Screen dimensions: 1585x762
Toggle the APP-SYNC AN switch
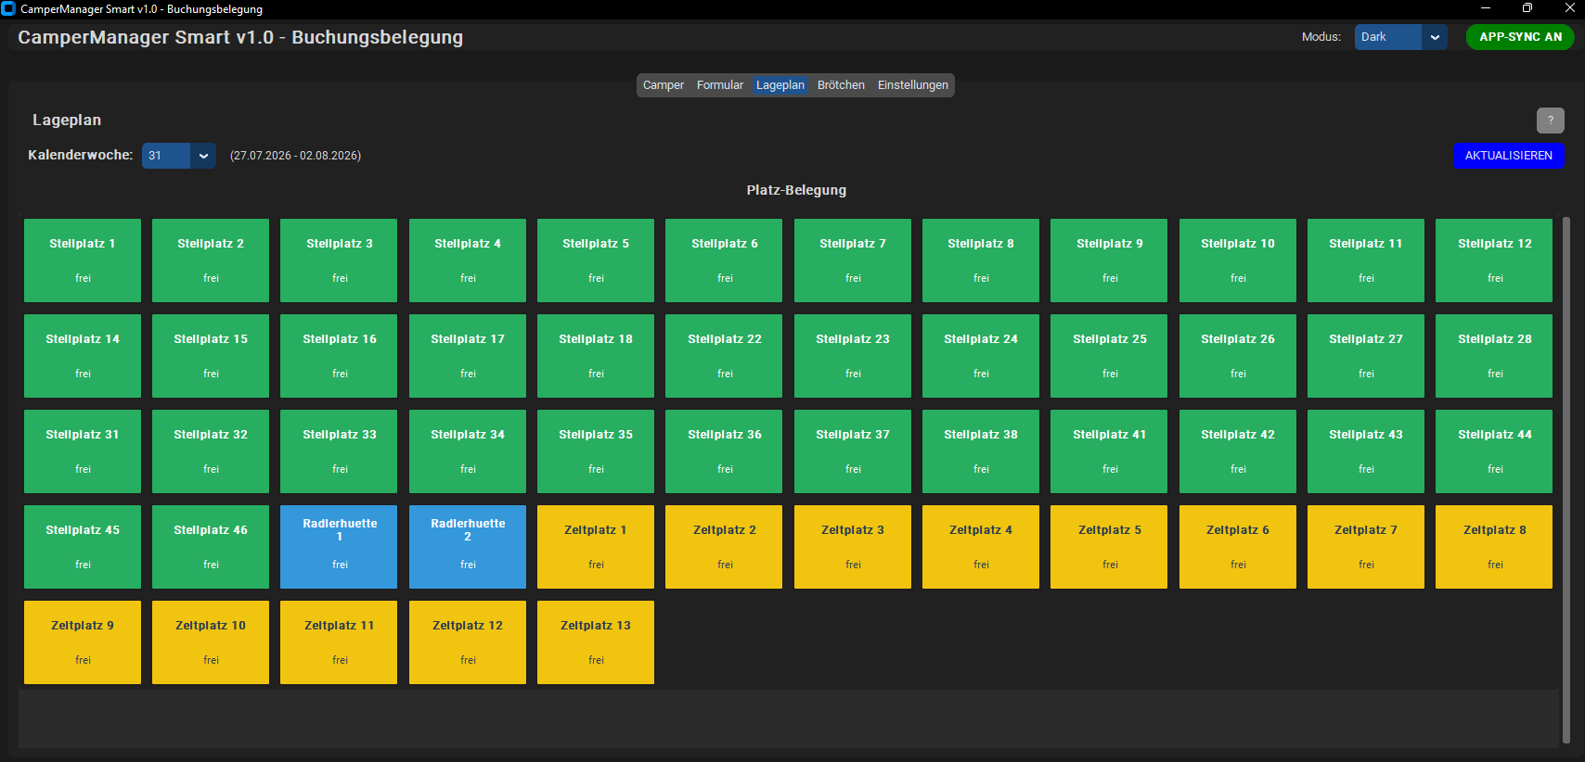point(1520,37)
